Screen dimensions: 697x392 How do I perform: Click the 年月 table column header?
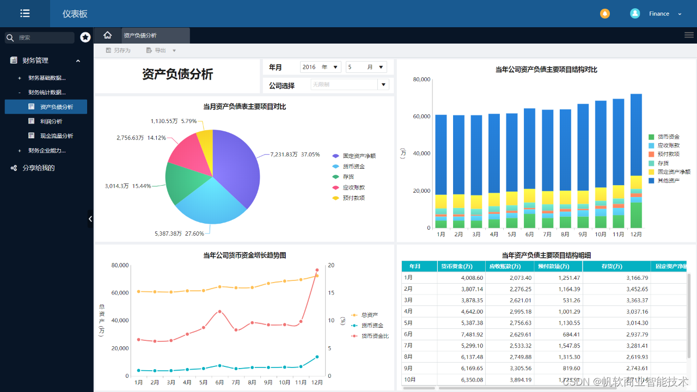tap(419, 266)
